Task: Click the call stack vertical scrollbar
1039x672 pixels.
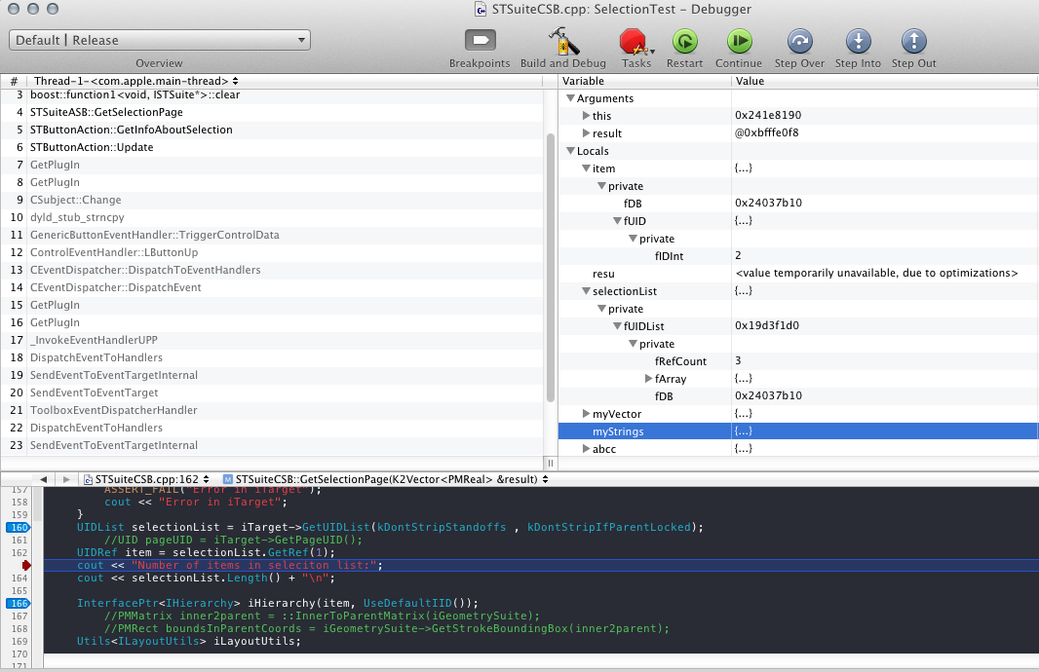Action: pyautogui.click(x=550, y=268)
